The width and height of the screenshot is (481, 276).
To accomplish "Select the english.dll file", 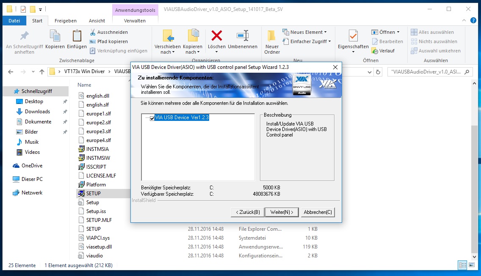I will click(x=97, y=96).
